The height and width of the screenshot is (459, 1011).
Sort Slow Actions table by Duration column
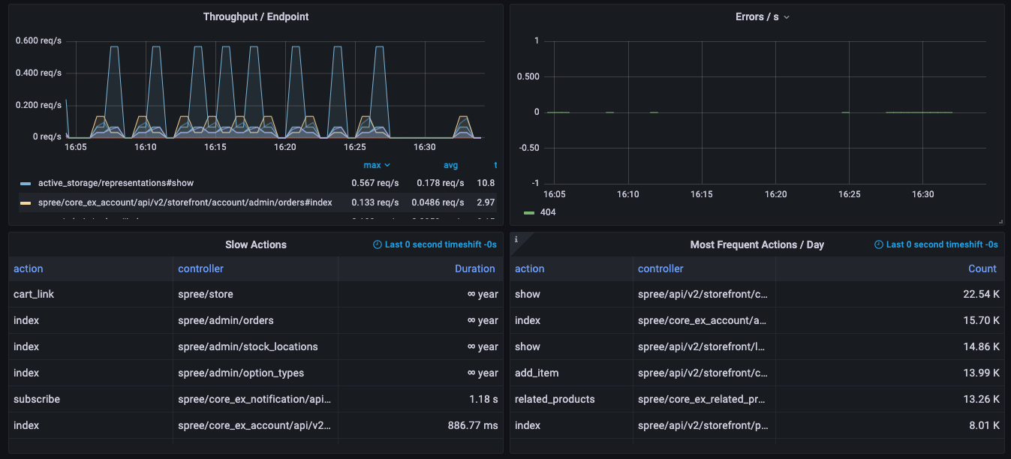click(474, 268)
